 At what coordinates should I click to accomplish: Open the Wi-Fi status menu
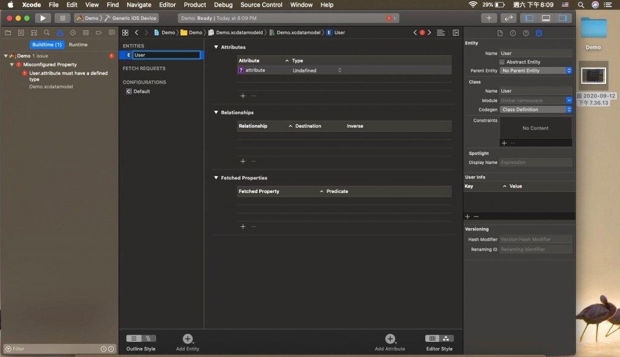tap(472, 5)
